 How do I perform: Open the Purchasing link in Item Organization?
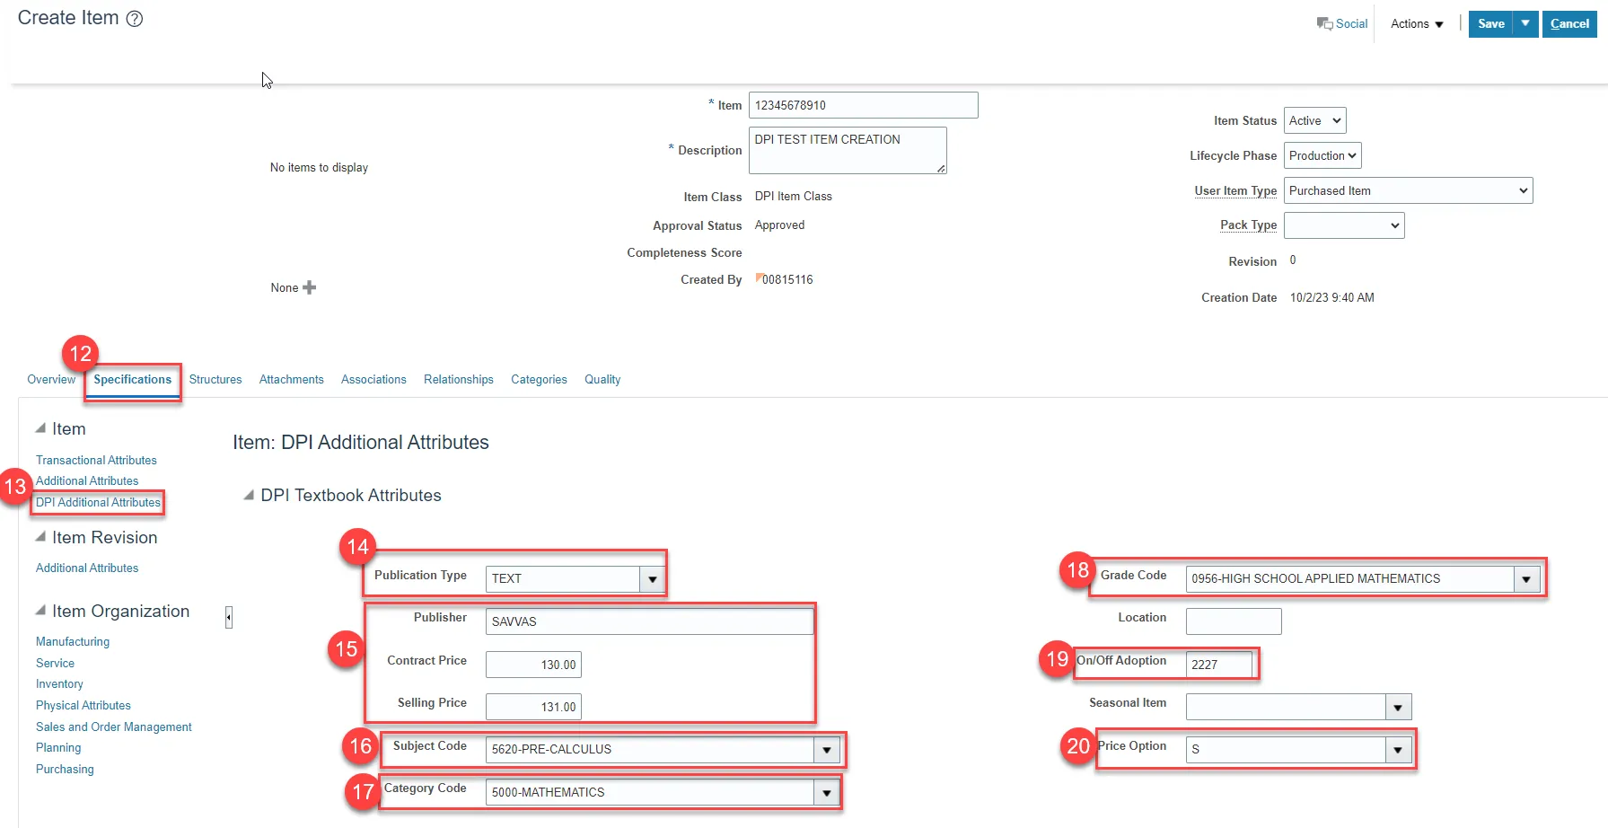click(x=65, y=769)
